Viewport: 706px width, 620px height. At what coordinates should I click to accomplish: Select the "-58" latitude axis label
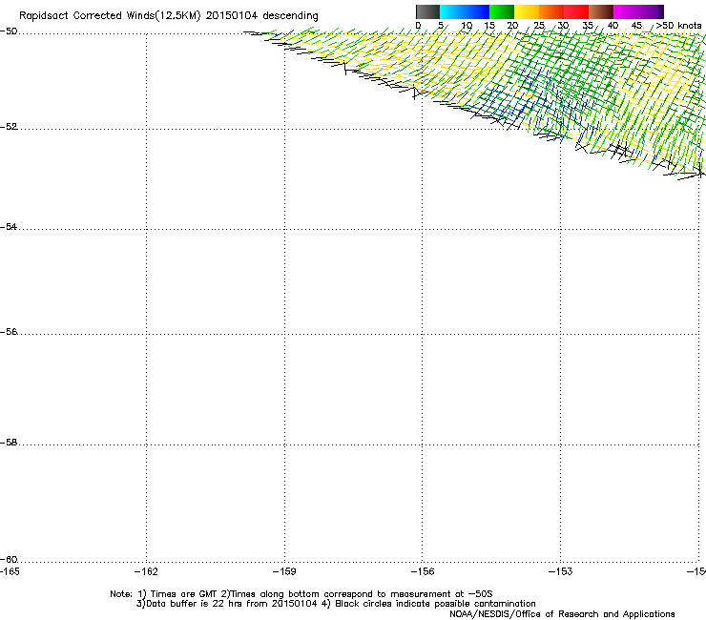9,443
